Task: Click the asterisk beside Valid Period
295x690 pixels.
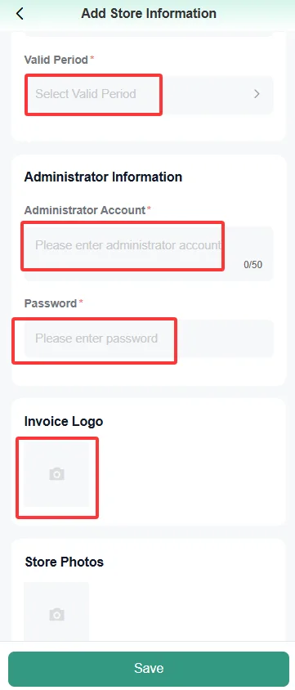Action: [92, 59]
